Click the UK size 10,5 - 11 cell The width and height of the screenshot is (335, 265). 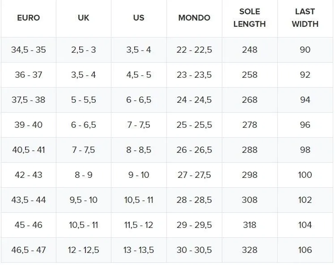pyautogui.click(x=83, y=225)
